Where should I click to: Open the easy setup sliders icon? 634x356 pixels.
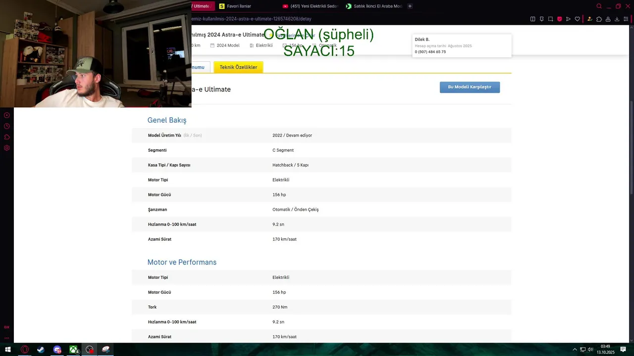pos(626,19)
